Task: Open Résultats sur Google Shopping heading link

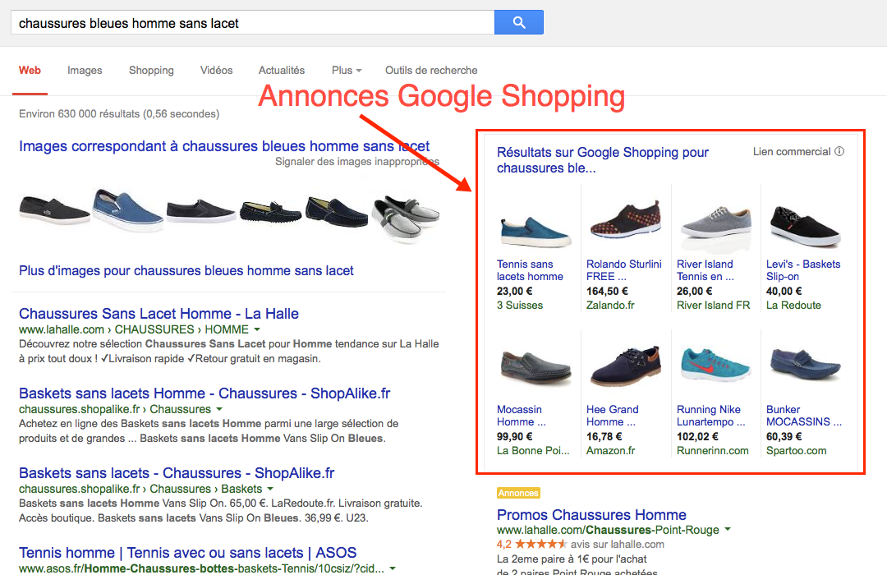Action: pos(603,160)
